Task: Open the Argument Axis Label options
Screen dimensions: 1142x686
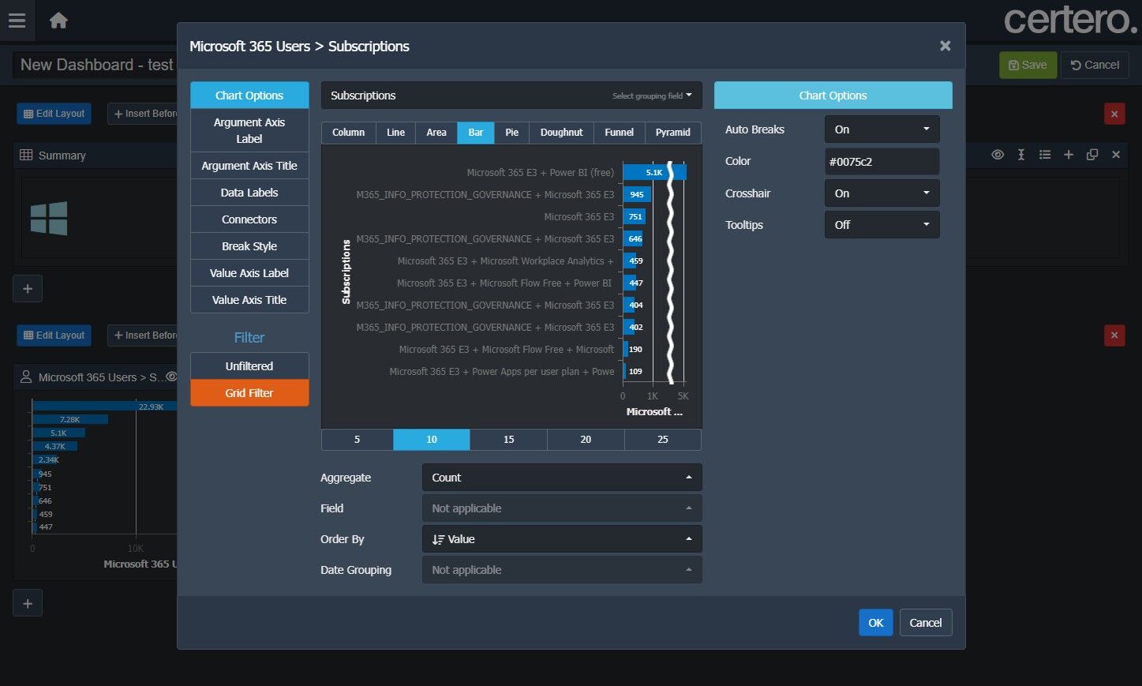Action: [x=249, y=130]
